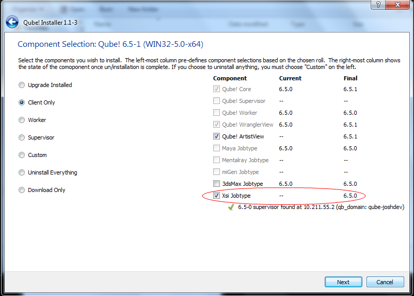The width and height of the screenshot is (414, 296).
Task: Select the Upgrade Installed option
Action: click(x=22, y=85)
